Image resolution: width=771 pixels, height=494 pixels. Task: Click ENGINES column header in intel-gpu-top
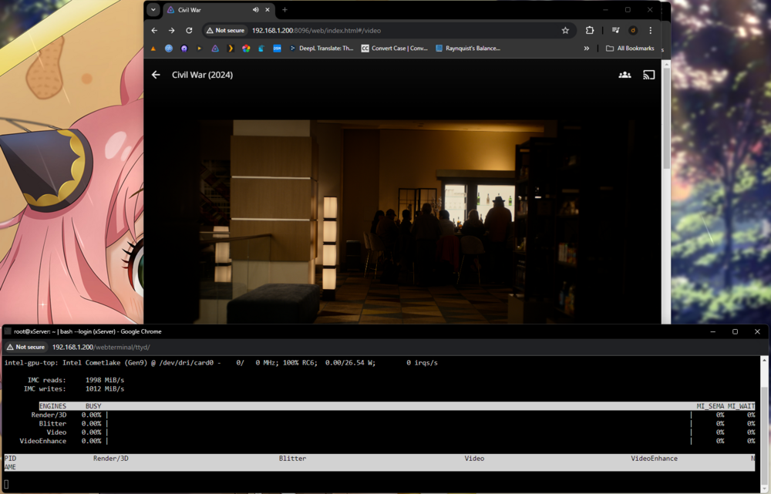(x=52, y=406)
